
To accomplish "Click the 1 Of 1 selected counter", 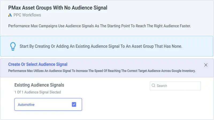I will pyautogui.click(x=38, y=92).
